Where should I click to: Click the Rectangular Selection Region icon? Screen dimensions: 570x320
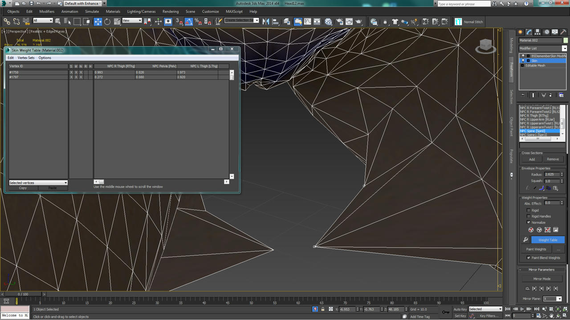point(77,21)
